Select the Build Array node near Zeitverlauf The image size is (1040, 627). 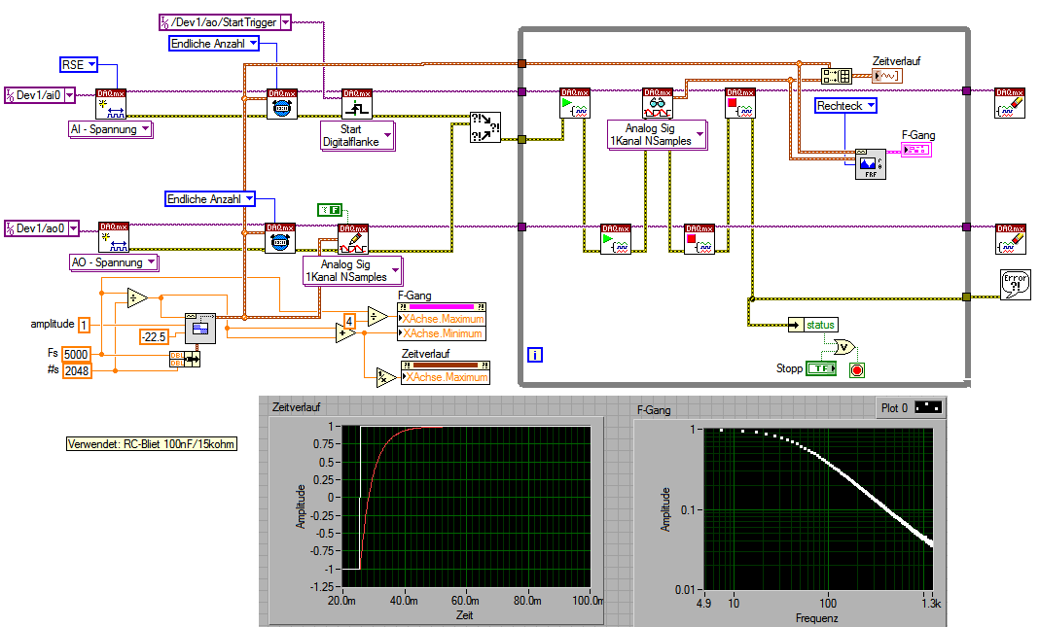(836, 76)
